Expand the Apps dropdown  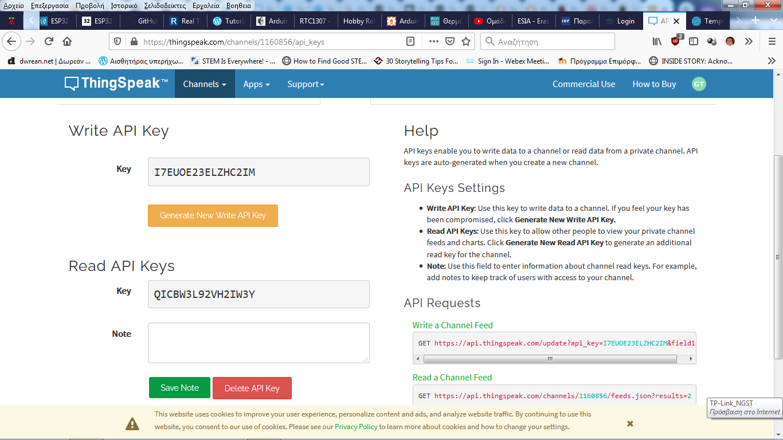click(x=257, y=84)
